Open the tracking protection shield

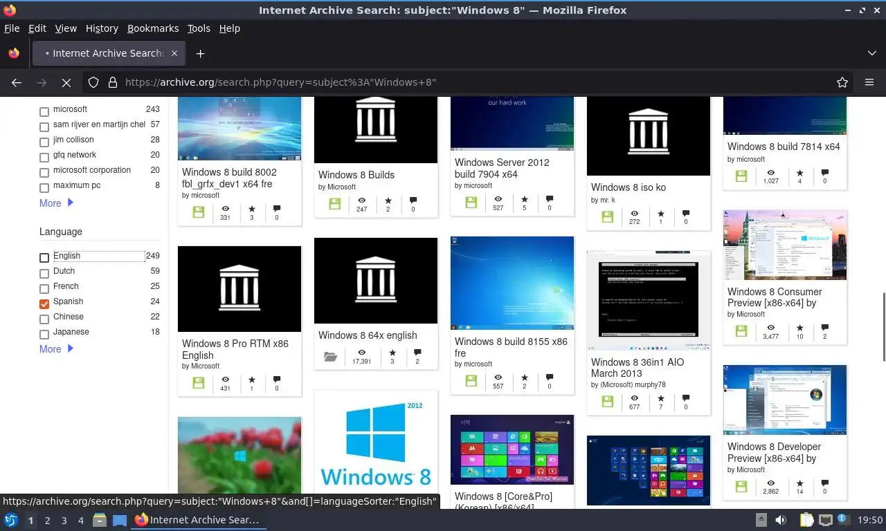pyautogui.click(x=93, y=82)
